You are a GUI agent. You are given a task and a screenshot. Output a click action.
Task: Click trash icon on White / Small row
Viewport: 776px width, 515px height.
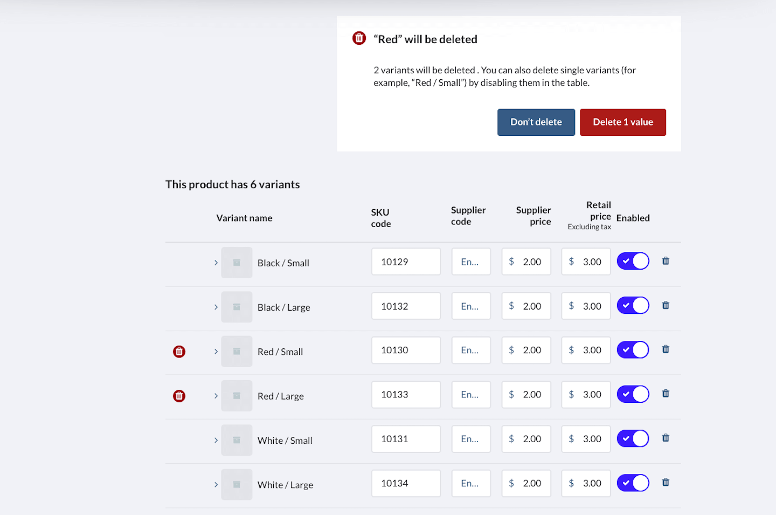[x=666, y=438]
